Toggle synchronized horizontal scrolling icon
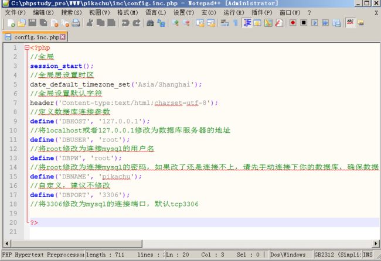The width and height of the screenshot is (381, 261). coord(211,23)
